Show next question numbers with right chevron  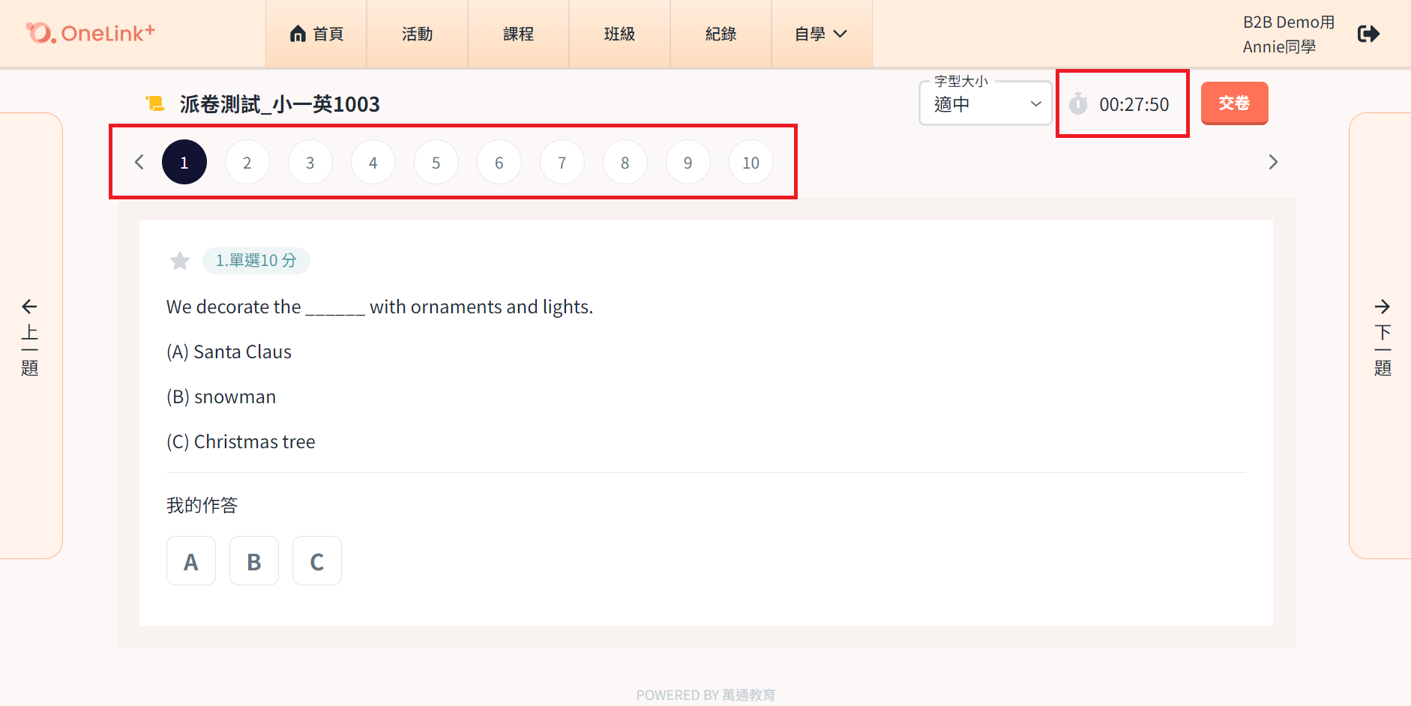click(1272, 162)
